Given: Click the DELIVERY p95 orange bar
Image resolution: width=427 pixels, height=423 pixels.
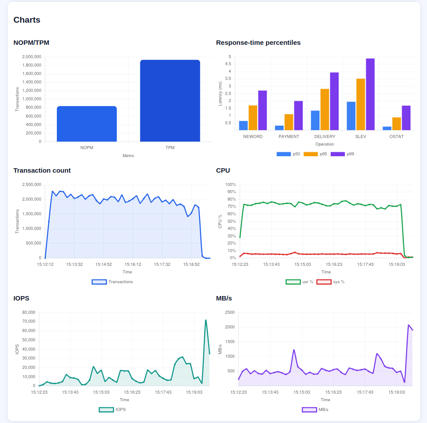Looking at the screenshot, I should [324, 110].
